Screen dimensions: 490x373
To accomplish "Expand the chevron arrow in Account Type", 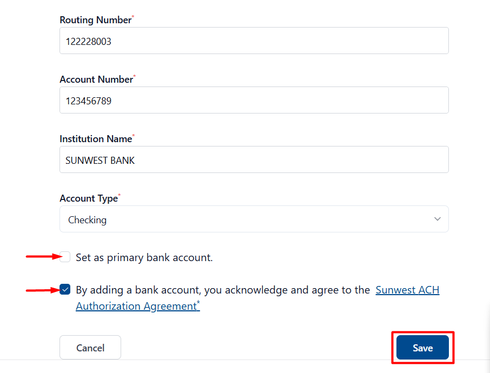I will pos(437,219).
